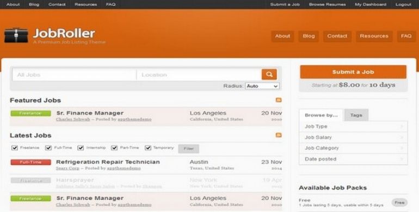Toggle the Part-Time filter checkbox
This screenshot has width=419, height=212.
click(114, 148)
